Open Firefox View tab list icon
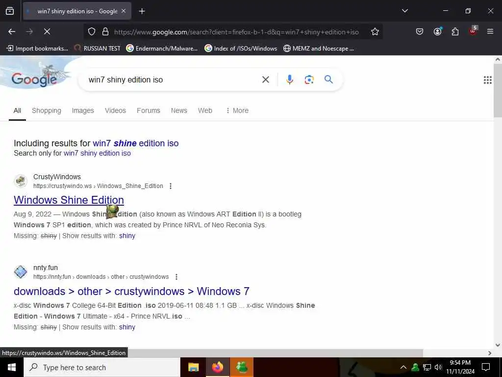502x377 pixels. 10,11
